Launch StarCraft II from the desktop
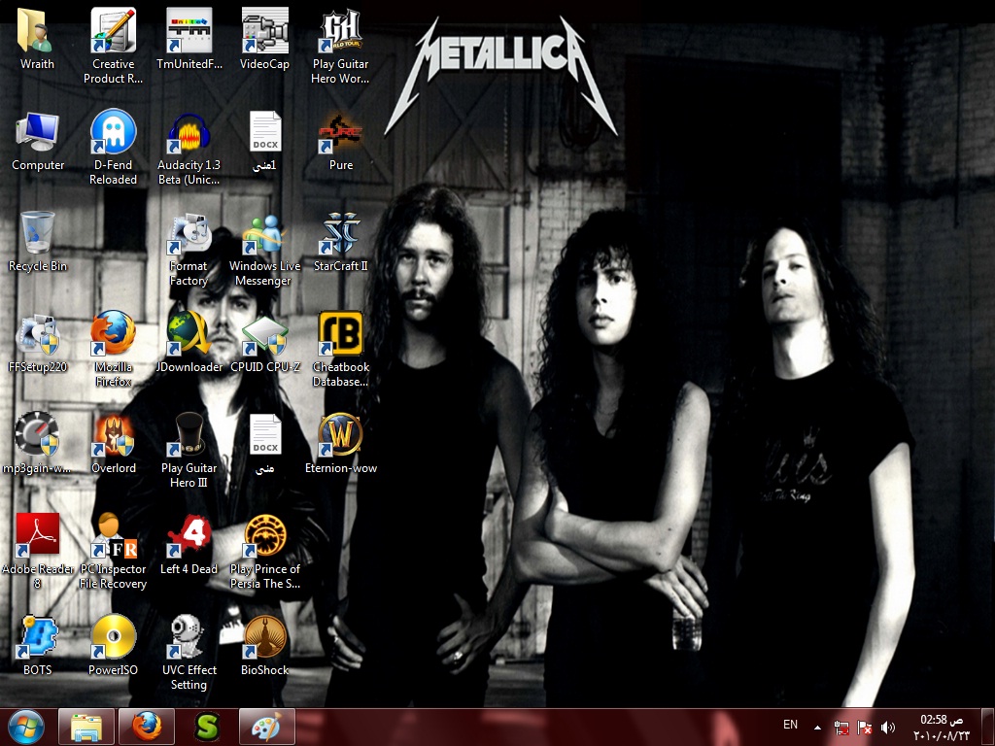 tap(340, 235)
